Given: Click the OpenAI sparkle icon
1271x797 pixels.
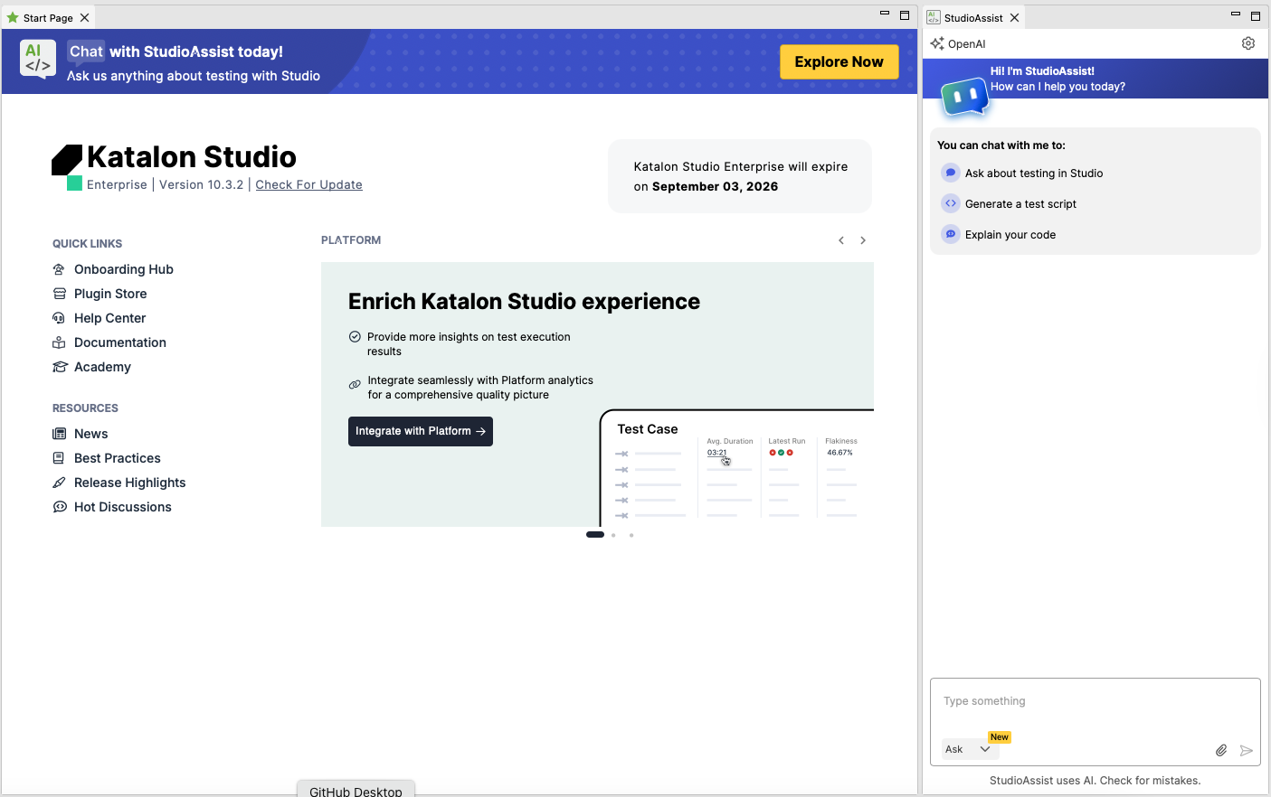Looking at the screenshot, I should [937, 43].
